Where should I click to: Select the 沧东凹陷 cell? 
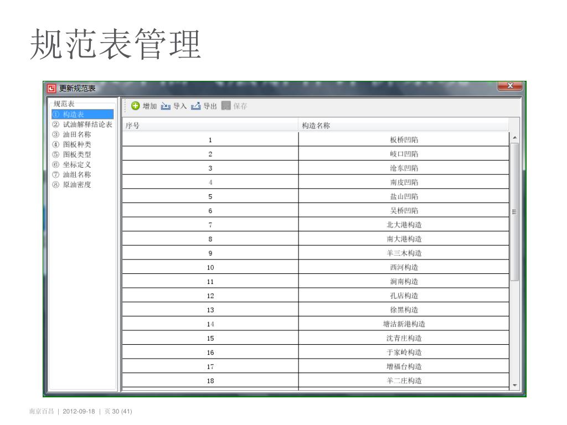404,168
